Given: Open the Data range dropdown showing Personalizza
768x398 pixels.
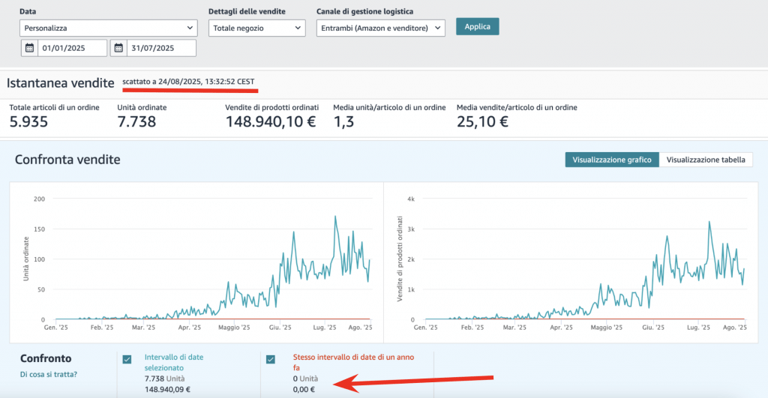Looking at the screenshot, I should (109, 28).
